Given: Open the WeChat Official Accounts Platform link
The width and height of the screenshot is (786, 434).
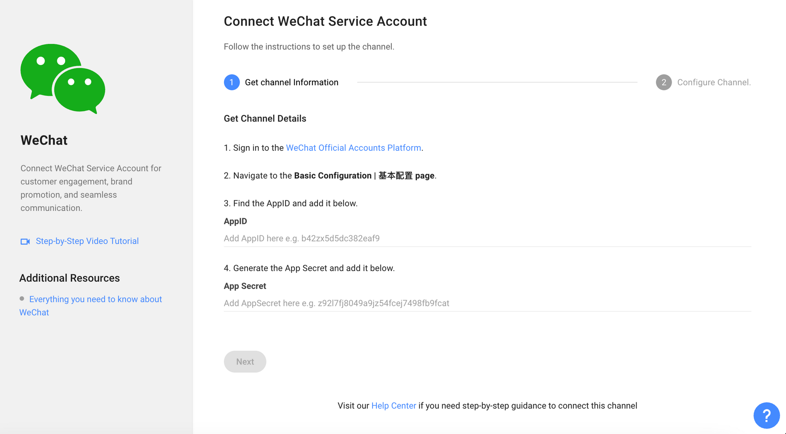Looking at the screenshot, I should (353, 148).
